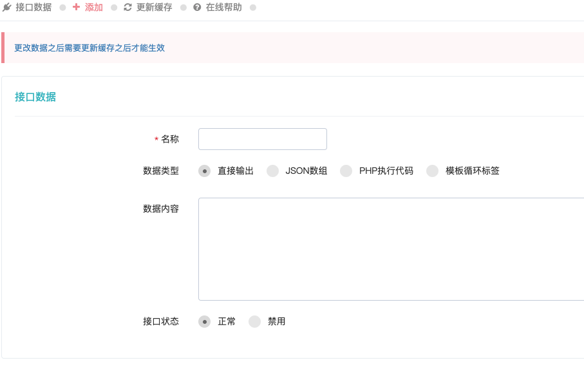Click the plug icon beside 接口数据
This screenshot has height=376, width=584.
point(7,8)
